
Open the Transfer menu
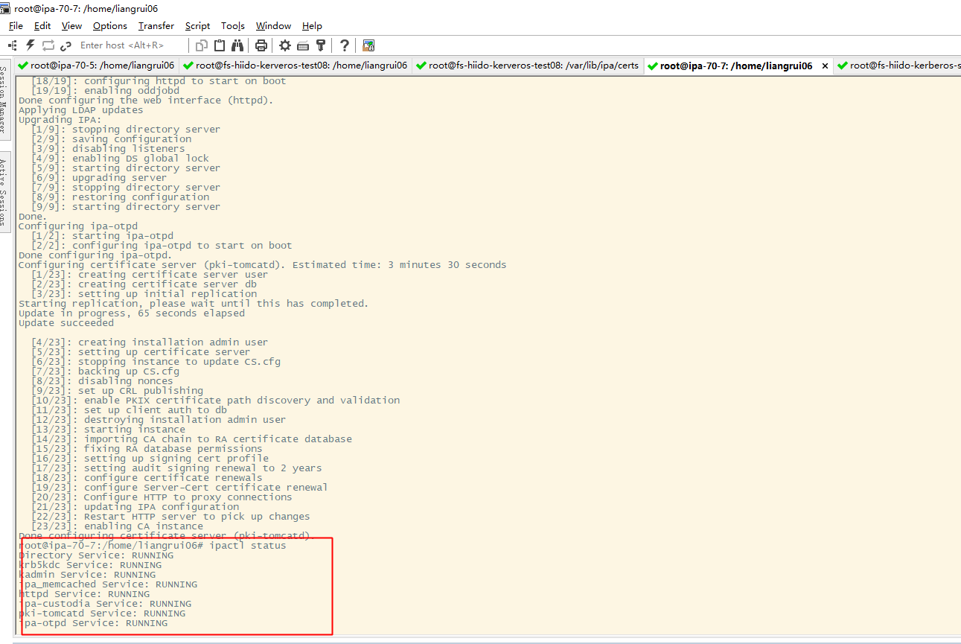[156, 26]
